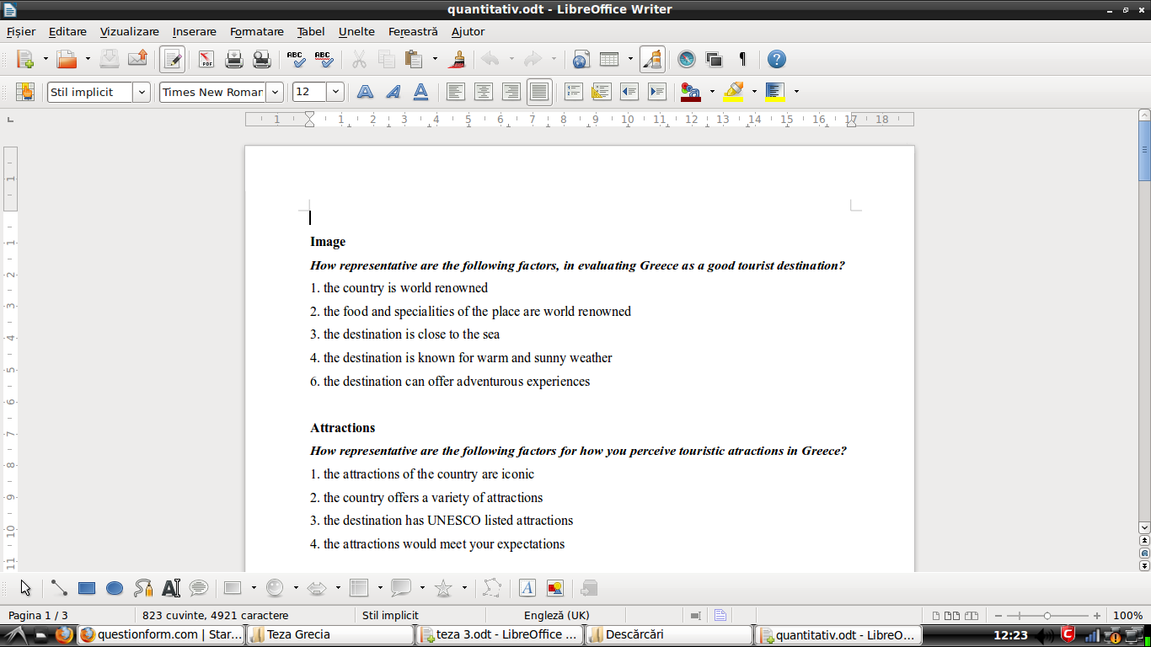Image resolution: width=1151 pixels, height=647 pixels.
Task: Open the Navigator compass icon
Action: pyautogui.click(x=687, y=59)
